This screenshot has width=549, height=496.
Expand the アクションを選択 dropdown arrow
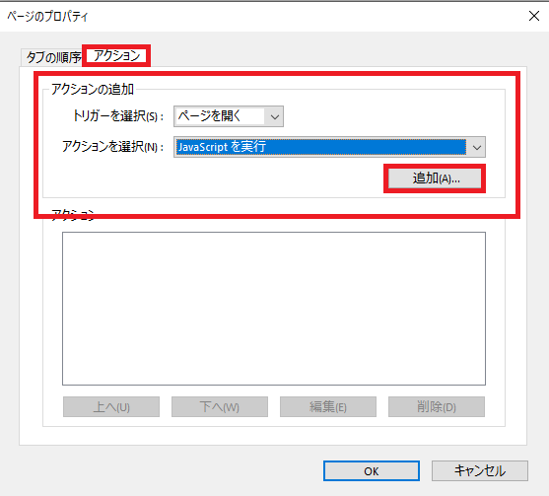(x=476, y=148)
